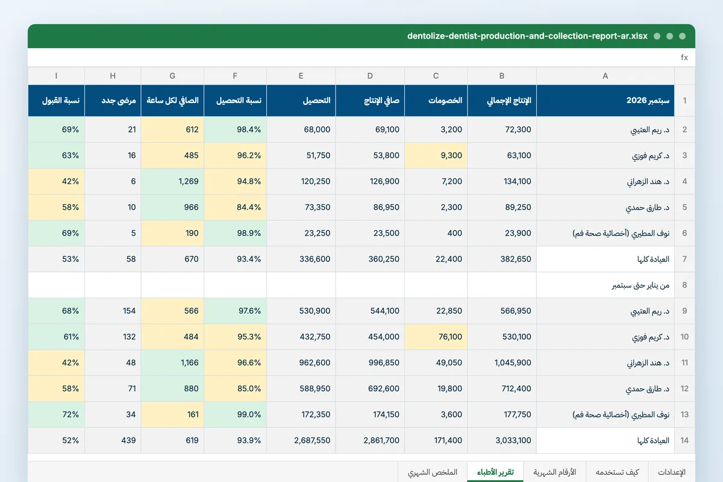This screenshot has width=723, height=482.
Task: Click the نسبة التحصيل header cell
Action: [235, 101]
